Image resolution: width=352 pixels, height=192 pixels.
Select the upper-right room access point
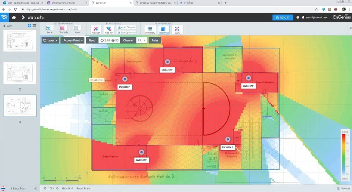pos(248,78)
